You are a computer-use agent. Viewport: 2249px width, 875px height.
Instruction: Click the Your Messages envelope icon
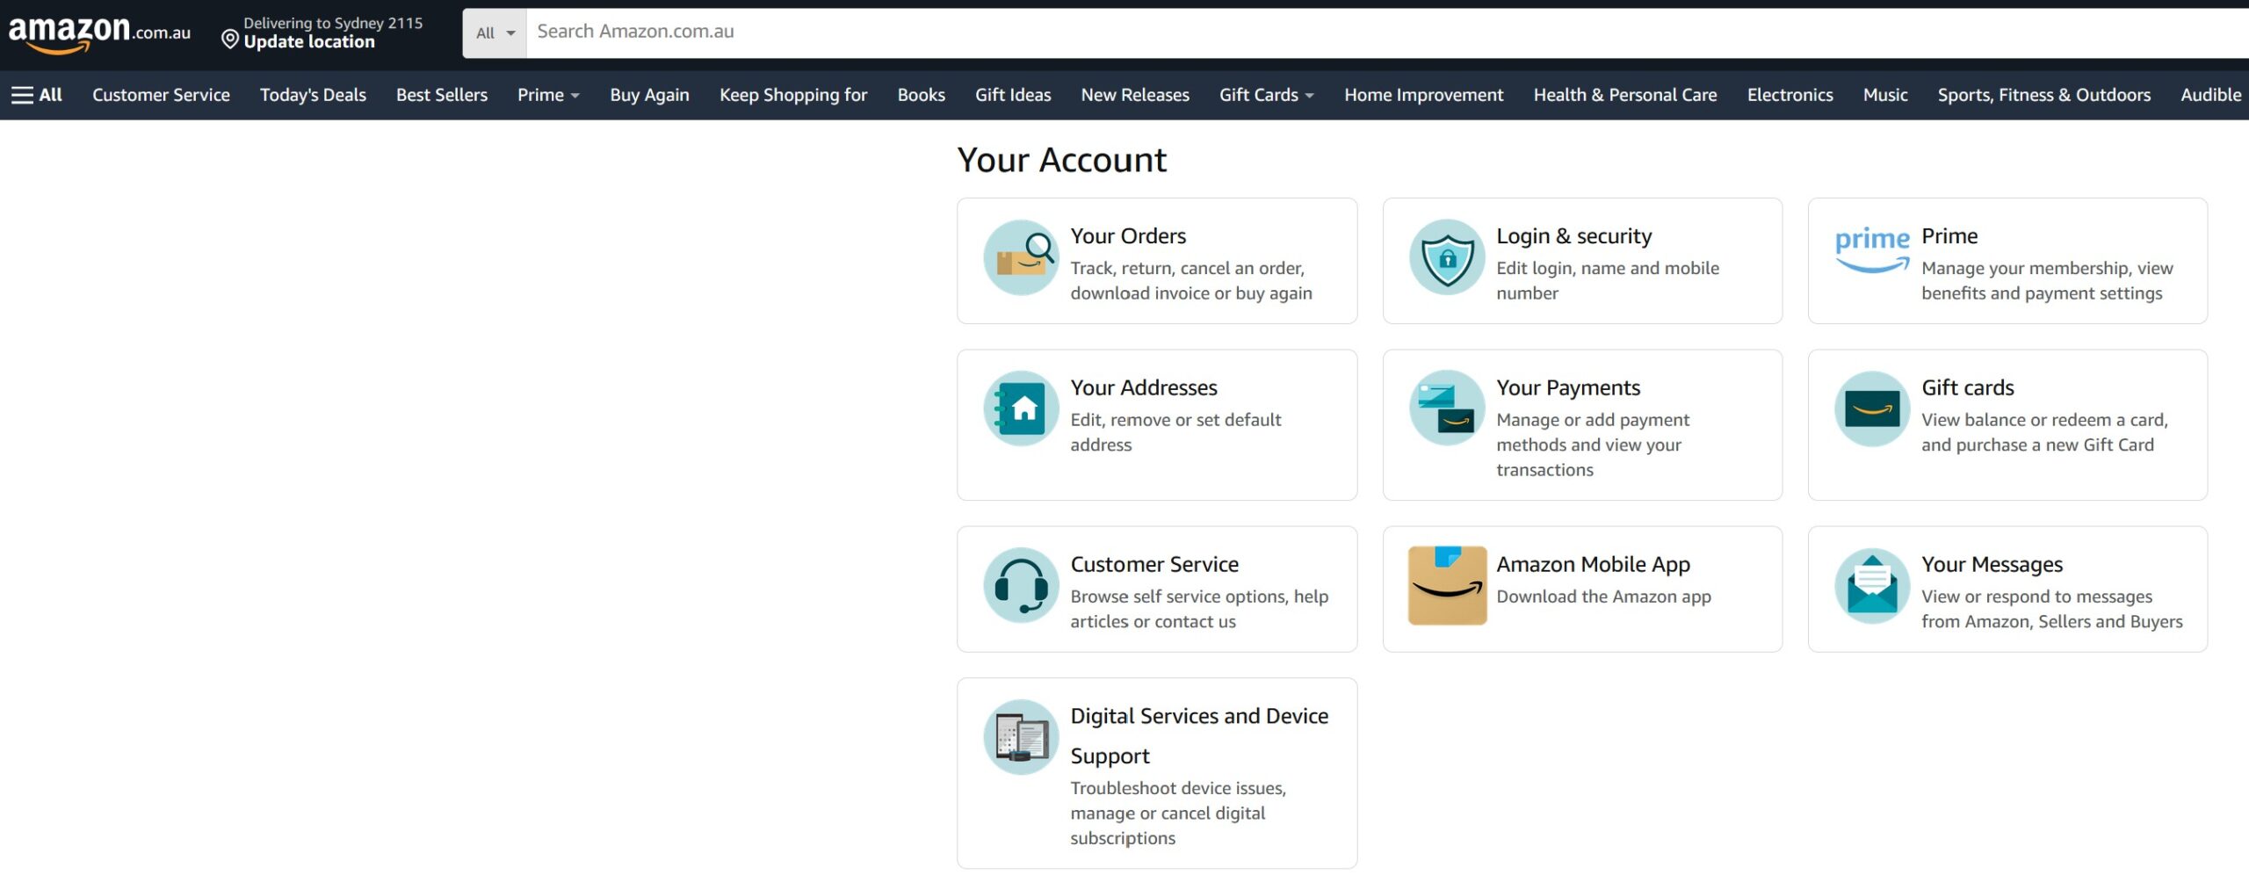[1871, 585]
